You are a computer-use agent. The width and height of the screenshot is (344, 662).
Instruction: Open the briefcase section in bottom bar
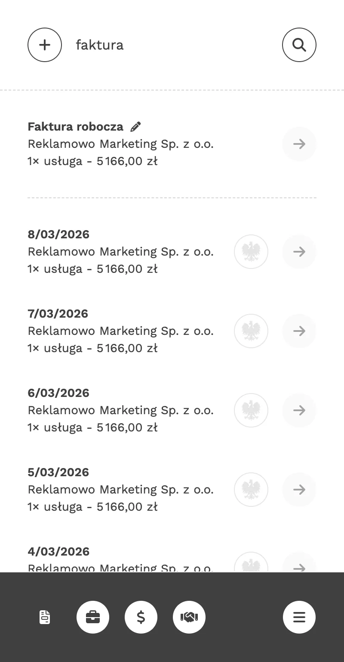click(x=93, y=617)
